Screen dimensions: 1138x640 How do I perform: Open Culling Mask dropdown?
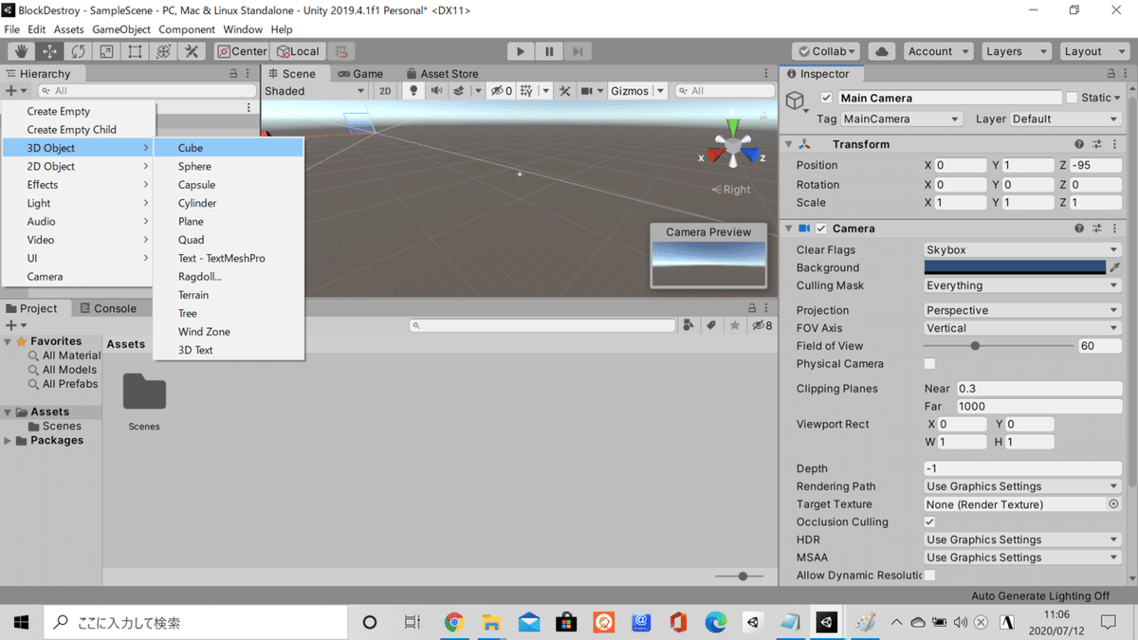click(x=1022, y=285)
